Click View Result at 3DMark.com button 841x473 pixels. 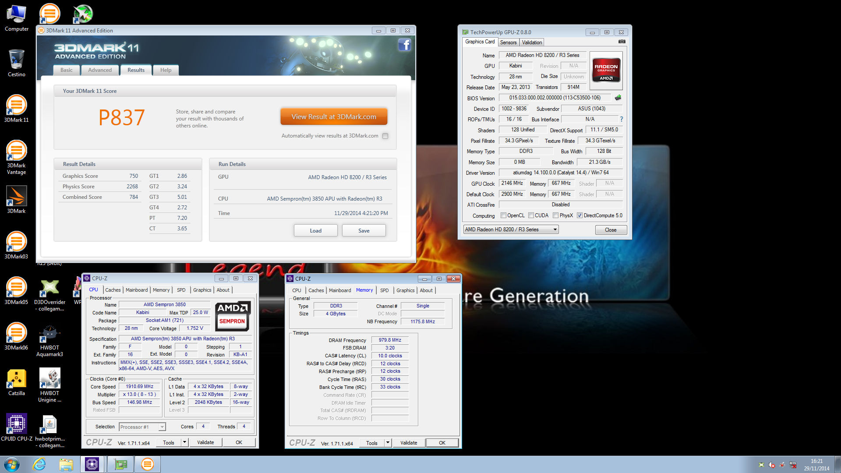(334, 117)
